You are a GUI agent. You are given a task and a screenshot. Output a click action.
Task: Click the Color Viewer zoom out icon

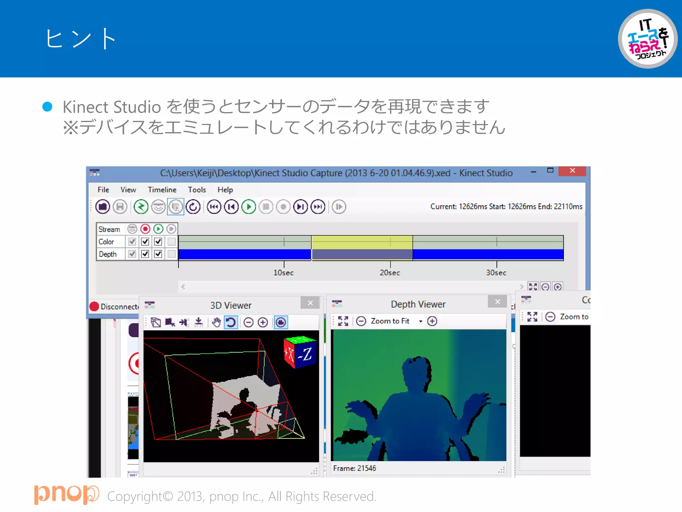tap(550, 317)
